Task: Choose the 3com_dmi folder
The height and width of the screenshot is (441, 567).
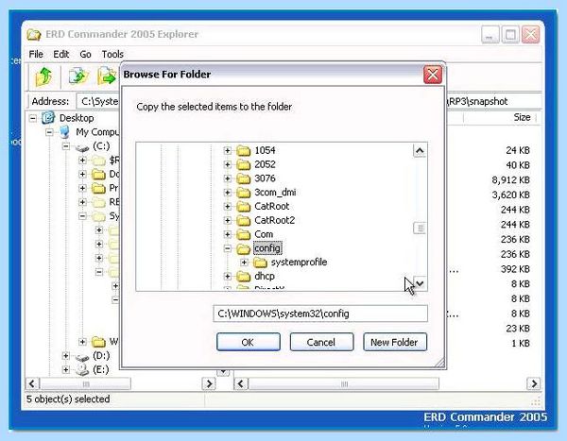Action: click(x=275, y=193)
